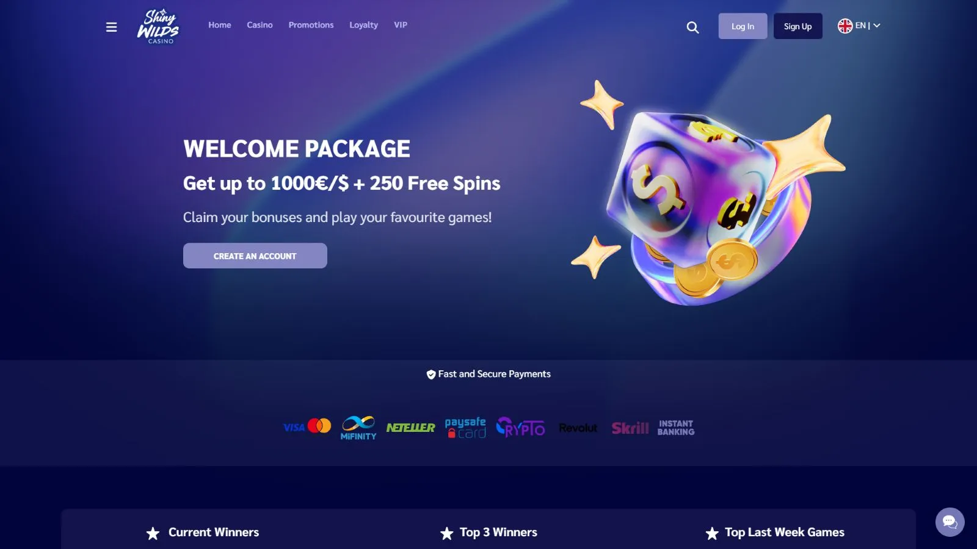This screenshot has height=549, width=977.
Task: Click the Sign Up button
Action: (x=797, y=26)
